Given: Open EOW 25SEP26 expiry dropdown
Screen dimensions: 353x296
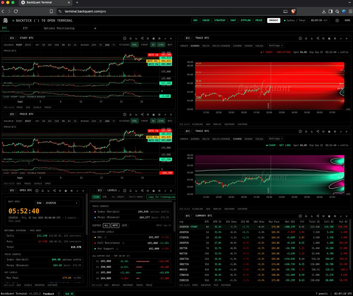Looking at the screenshot, I should click(57, 203).
